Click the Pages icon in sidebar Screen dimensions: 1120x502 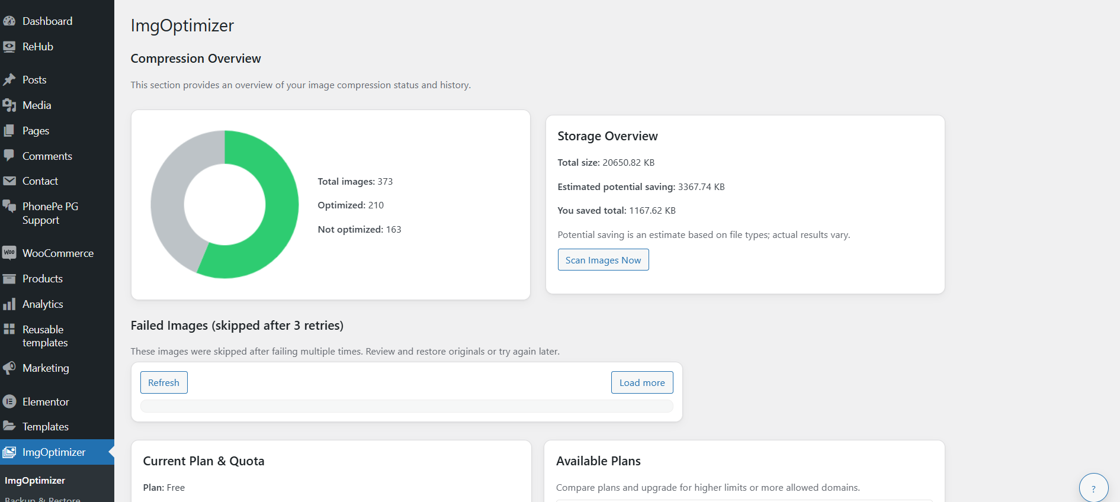(x=9, y=131)
